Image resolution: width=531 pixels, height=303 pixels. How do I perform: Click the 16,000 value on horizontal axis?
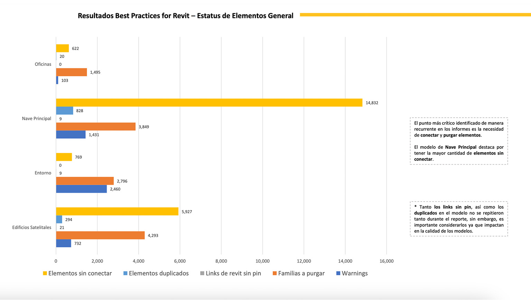click(x=386, y=261)
